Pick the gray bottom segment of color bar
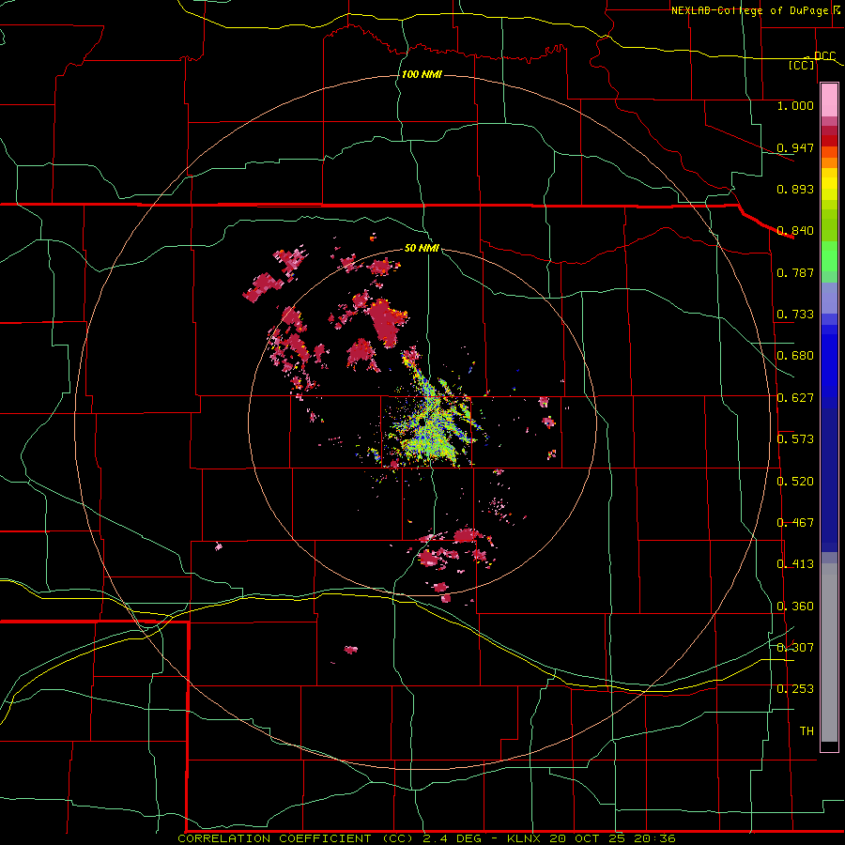845x845 pixels. 829,653
